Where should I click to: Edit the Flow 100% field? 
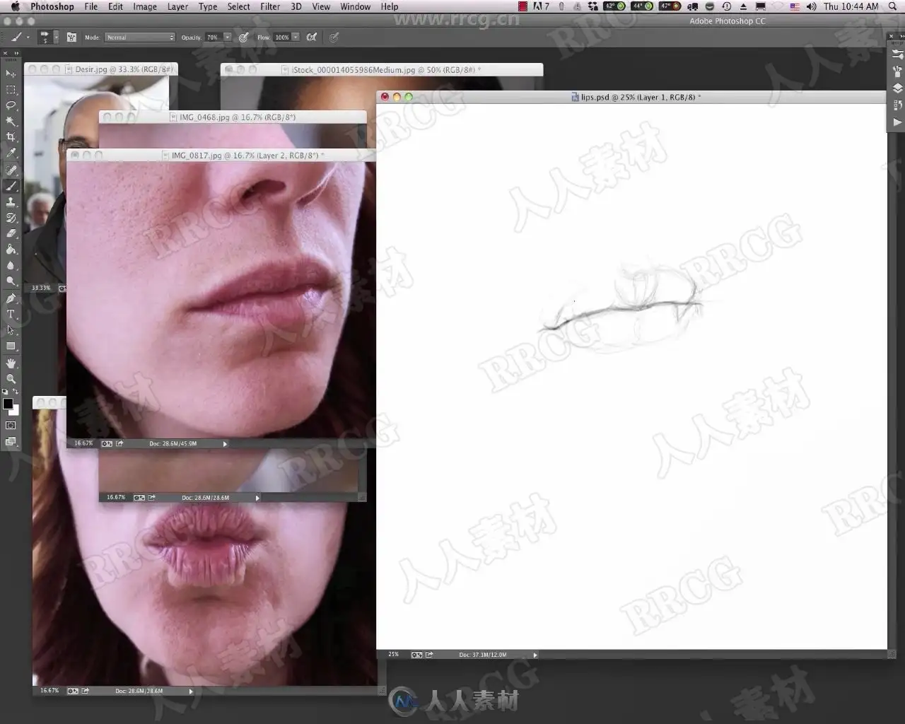tap(282, 37)
